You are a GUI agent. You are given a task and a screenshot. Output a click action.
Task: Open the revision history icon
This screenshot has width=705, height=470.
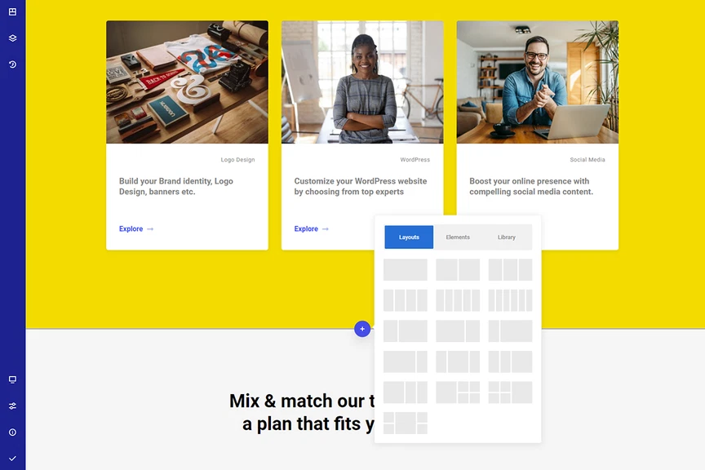(12, 64)
